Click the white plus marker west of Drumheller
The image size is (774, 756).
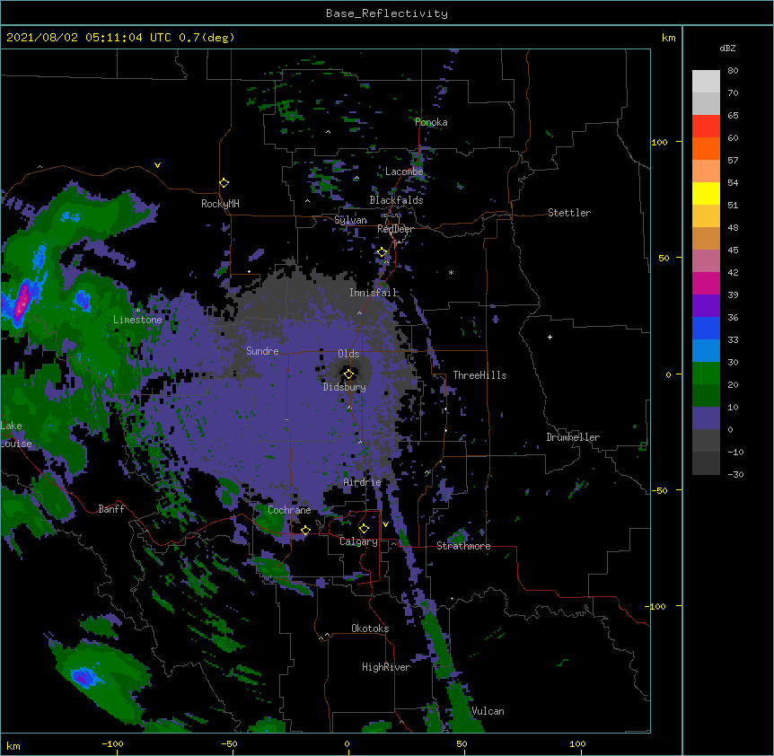pos(550,337)
